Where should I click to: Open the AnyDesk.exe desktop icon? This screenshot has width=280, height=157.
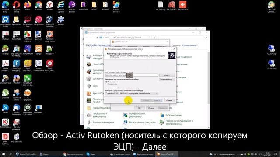pyautogui.click(x=183, y=6)
